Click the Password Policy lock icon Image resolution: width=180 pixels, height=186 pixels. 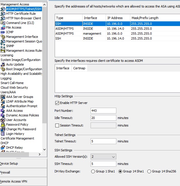(x=3, y=124)
